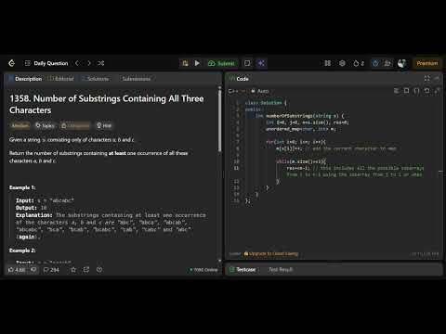
Task: Click the format code lines icon
Action: point(396,91)
